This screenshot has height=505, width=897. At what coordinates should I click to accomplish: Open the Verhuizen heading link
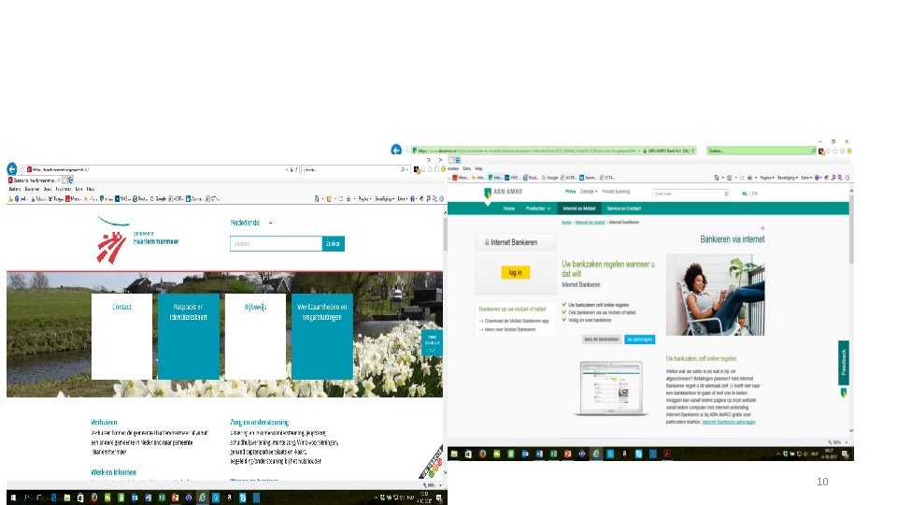click(x=104, y=422)
